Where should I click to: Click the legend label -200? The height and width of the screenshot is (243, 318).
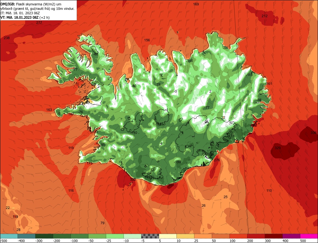pos(57,241)
